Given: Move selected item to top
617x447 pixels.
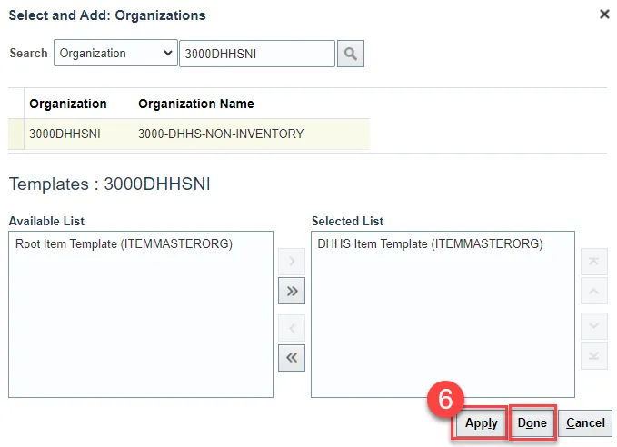Looking at the screenshot, I should pyautogui.click(x=593, y=263).
